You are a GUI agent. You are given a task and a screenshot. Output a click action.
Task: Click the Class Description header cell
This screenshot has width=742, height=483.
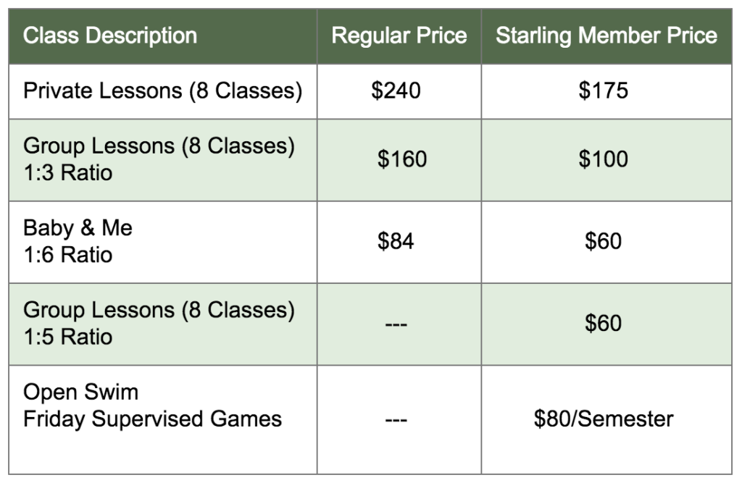tap(163, 36)
